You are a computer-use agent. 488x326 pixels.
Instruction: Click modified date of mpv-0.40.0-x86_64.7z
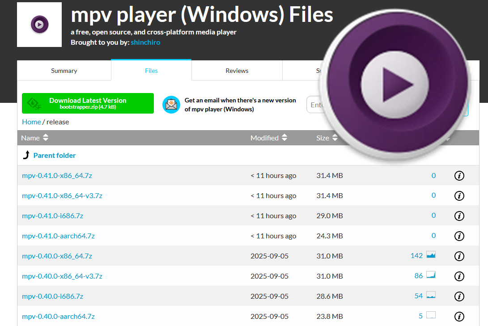pyautogui.click(x=270, y=256)
